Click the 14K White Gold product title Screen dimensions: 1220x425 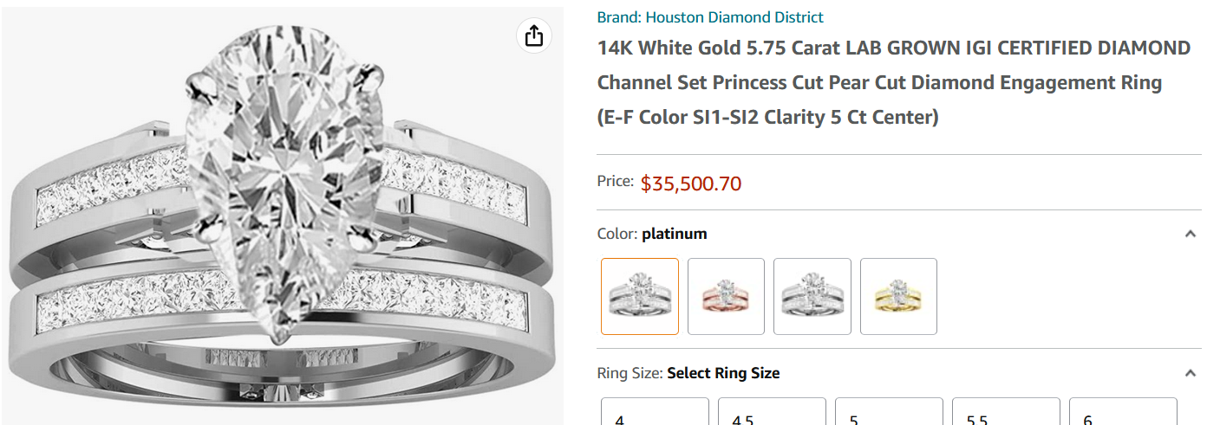[893, 82]
